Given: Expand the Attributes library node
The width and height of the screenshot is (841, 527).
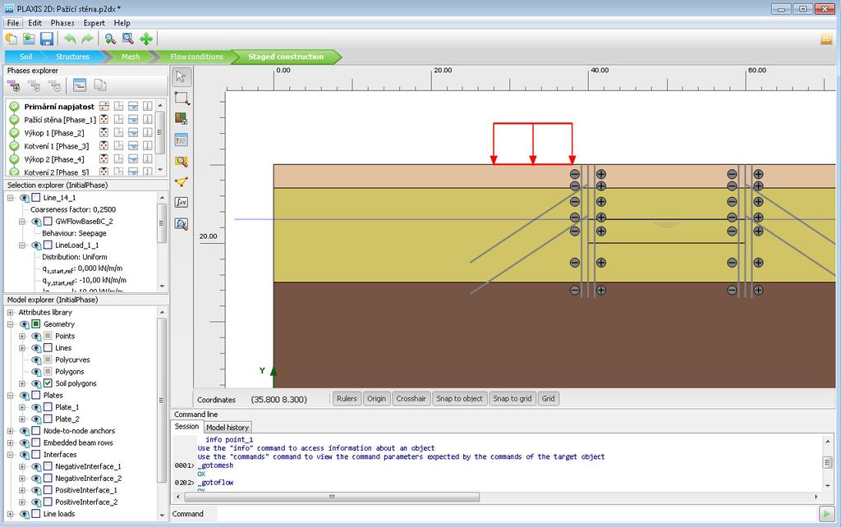Looking at the screenshot, I should click(10, 313).
